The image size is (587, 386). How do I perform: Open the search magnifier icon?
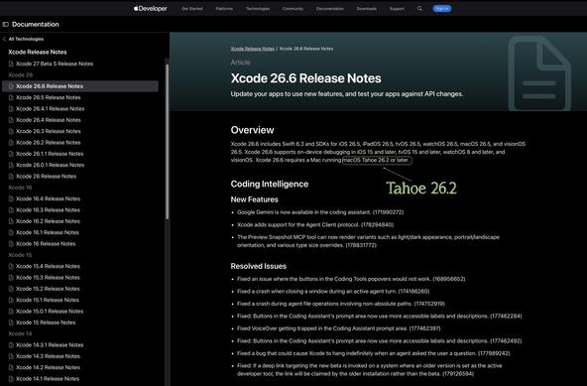(419, 8)
